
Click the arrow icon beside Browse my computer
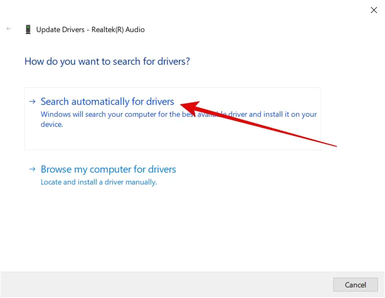[x=33, y=169]
